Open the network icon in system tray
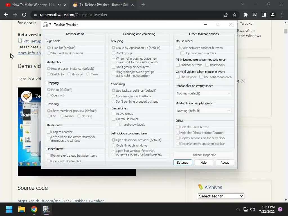The width and height of the screenshot is (288, 216). pyautogui.click(x=246, y=209)
